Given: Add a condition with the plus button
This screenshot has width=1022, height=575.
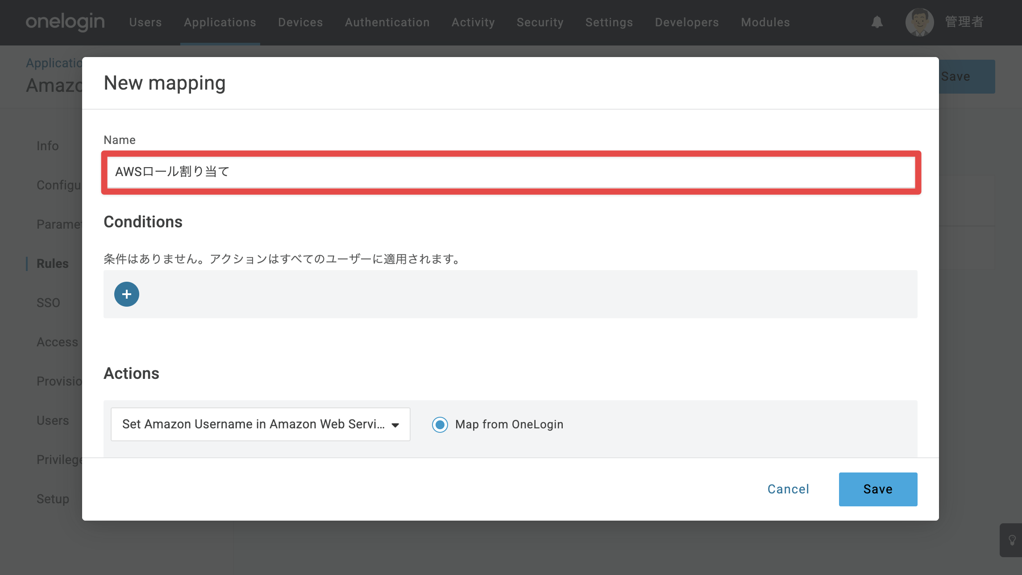Looking at the screenshot, I should click(x=127, y=294).
